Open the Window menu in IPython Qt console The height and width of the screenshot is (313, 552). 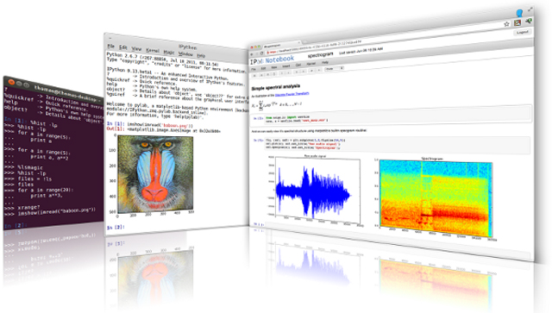pos(185,53)
